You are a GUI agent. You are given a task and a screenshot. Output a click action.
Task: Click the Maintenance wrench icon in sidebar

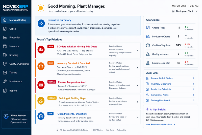[5, 81]
